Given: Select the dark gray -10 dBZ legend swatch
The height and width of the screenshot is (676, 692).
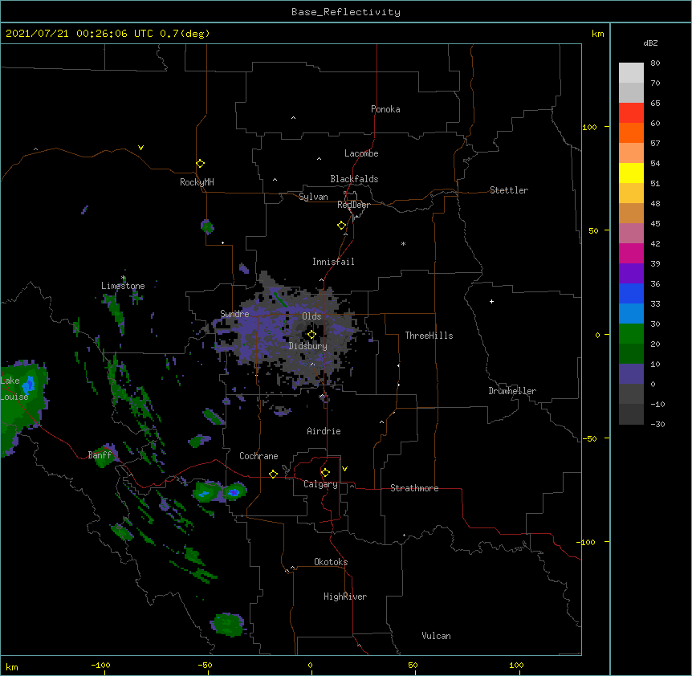Looking at the screenshot, I should (631, 414).
